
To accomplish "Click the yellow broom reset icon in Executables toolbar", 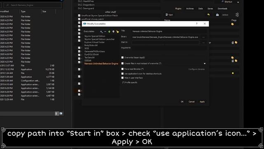I will pyautogui.click(x=117, y=31).
